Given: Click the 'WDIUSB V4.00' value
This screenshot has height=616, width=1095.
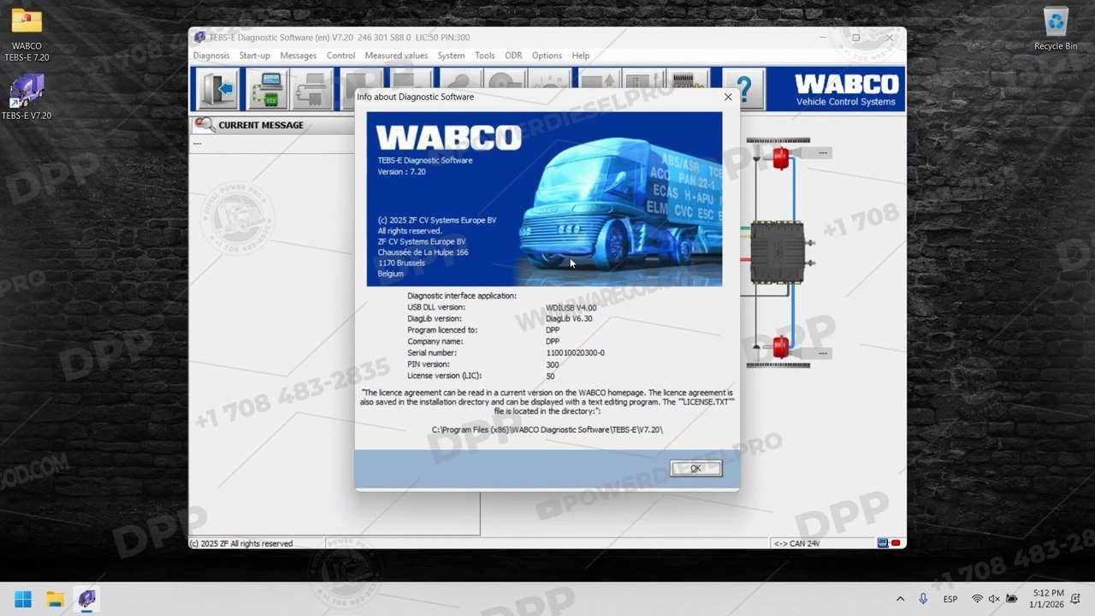Looking at the screenshot, I should point(571,307).
